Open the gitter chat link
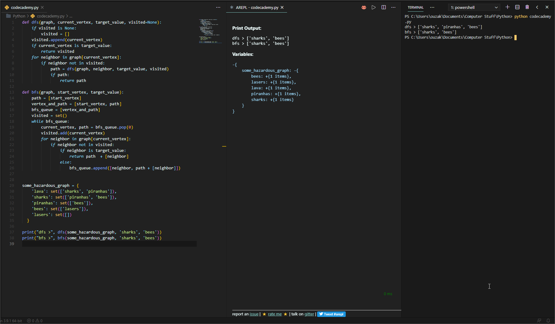The image size is (555, 324). point(309,314)
